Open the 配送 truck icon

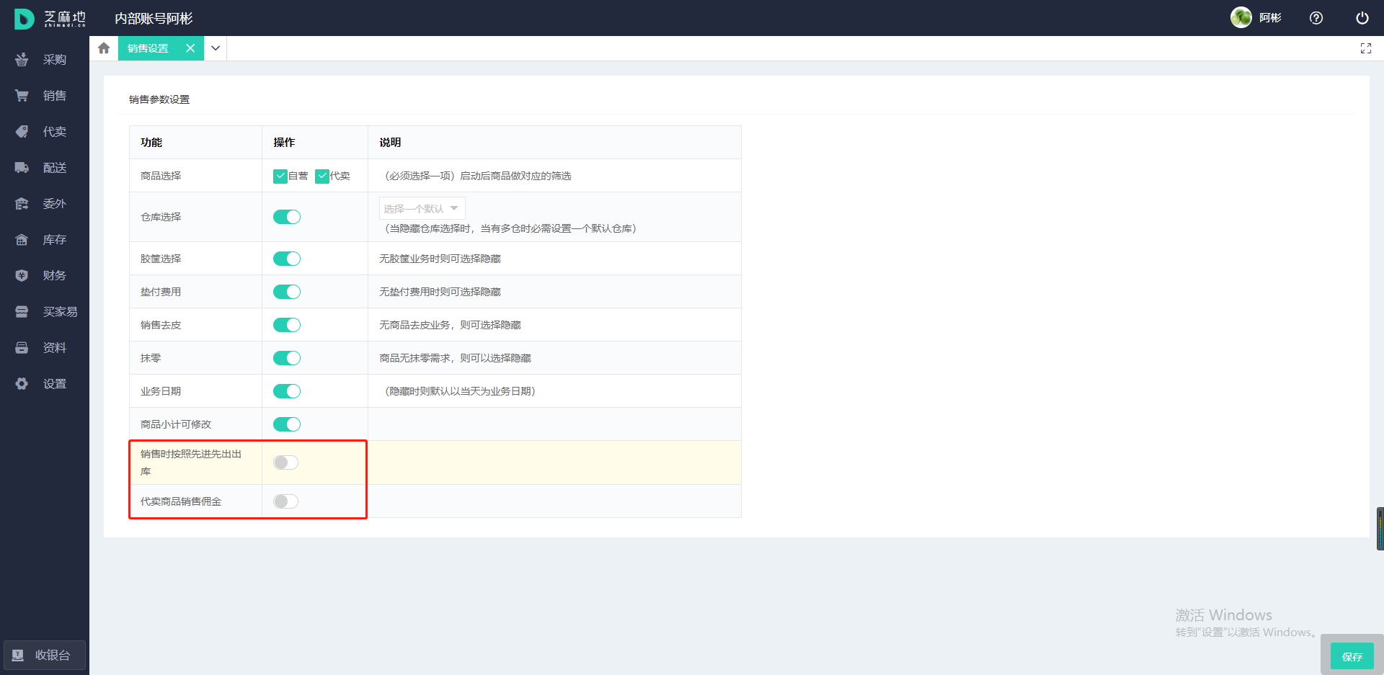(x=22, y=168)
